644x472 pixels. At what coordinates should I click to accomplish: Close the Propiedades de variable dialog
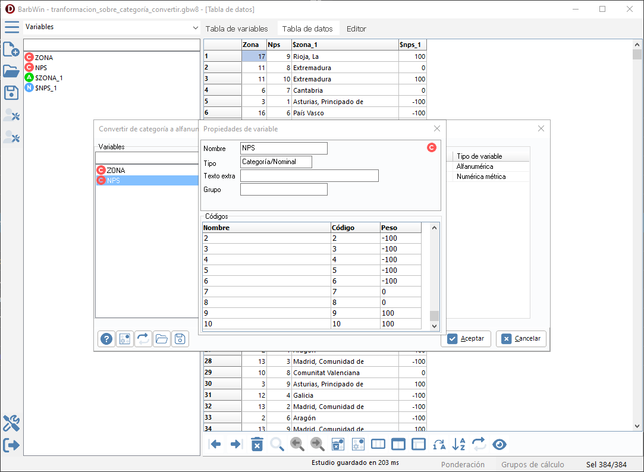tap(437, 128)
